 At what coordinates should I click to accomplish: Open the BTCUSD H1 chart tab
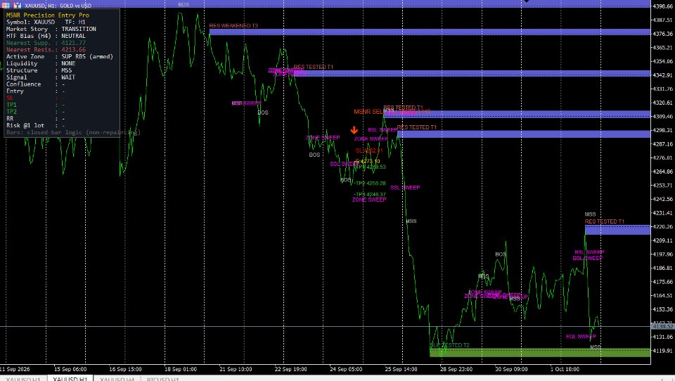(x=162, y=379)
